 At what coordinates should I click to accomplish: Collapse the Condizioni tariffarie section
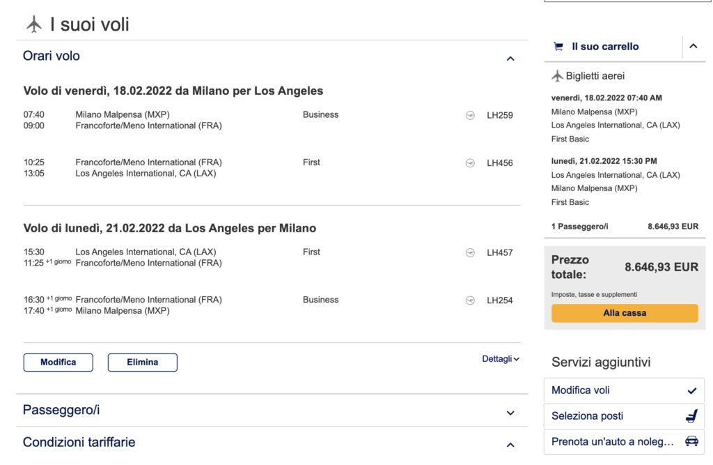pos(510,445)
